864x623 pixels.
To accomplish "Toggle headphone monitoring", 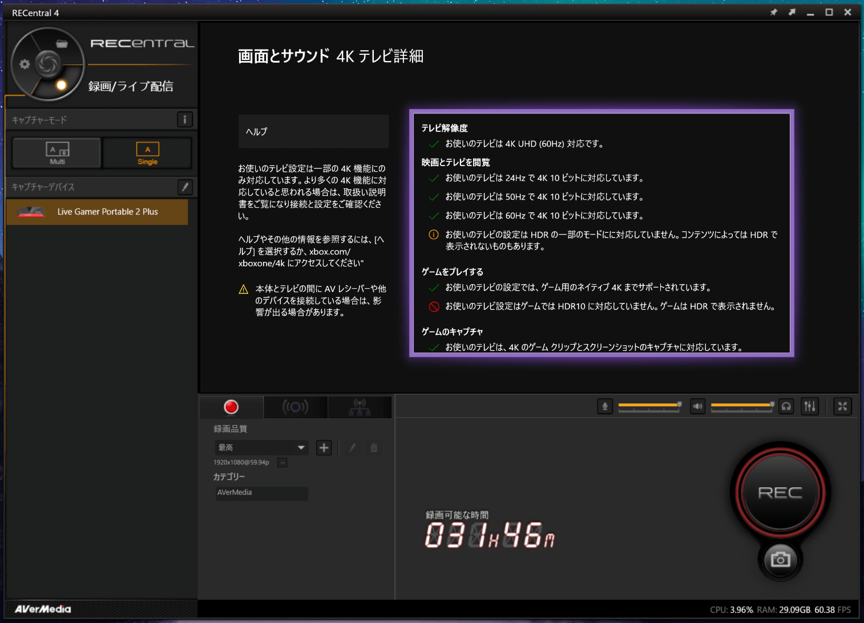I will pyautogui.click(x=786, y=406).
